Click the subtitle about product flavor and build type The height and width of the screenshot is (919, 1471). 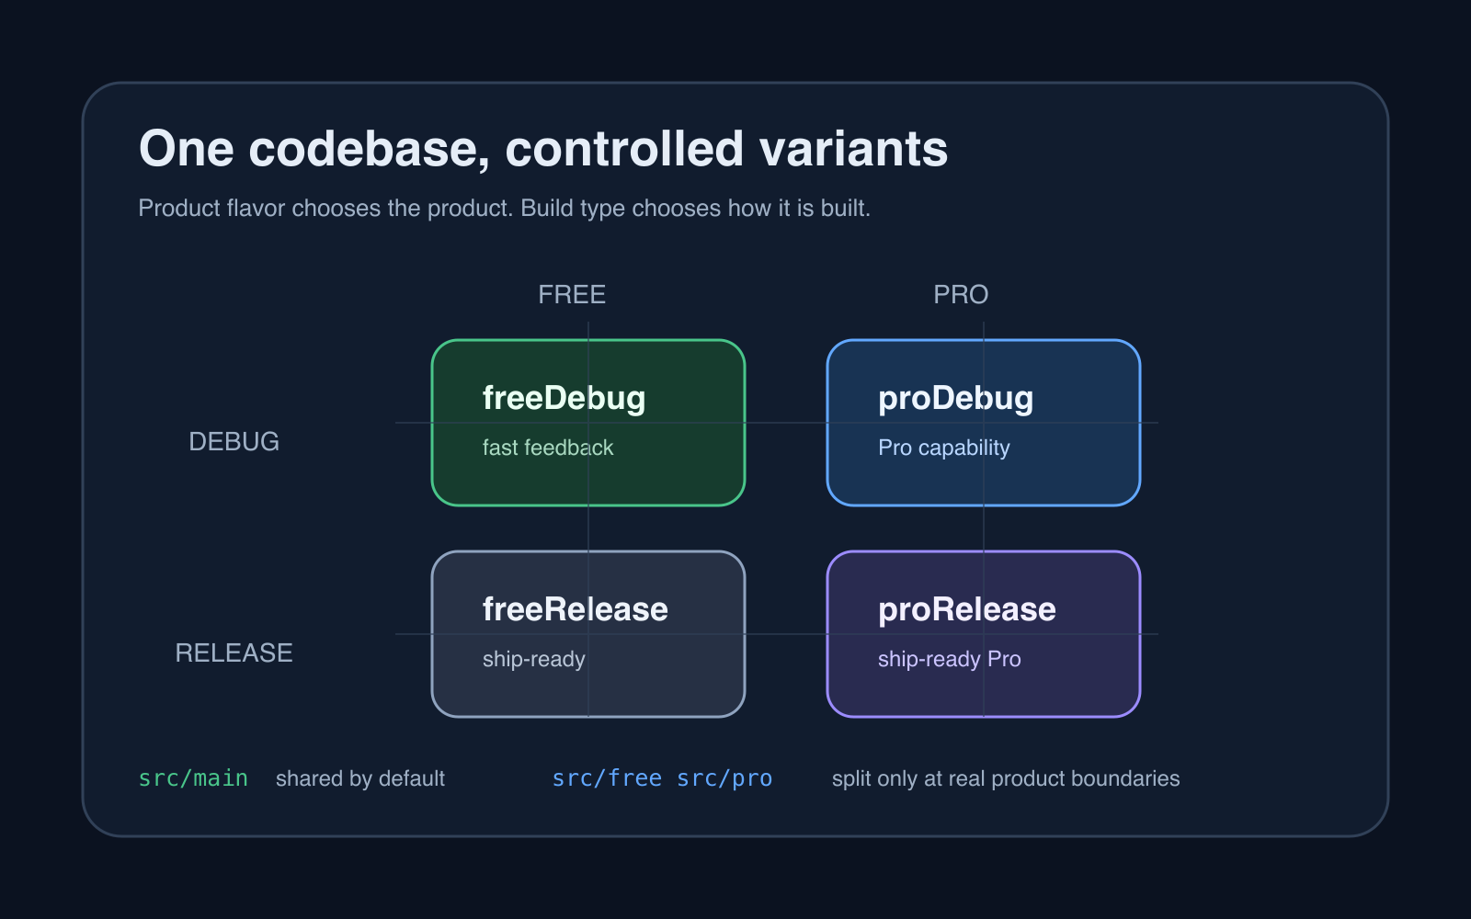click(504, 209)
